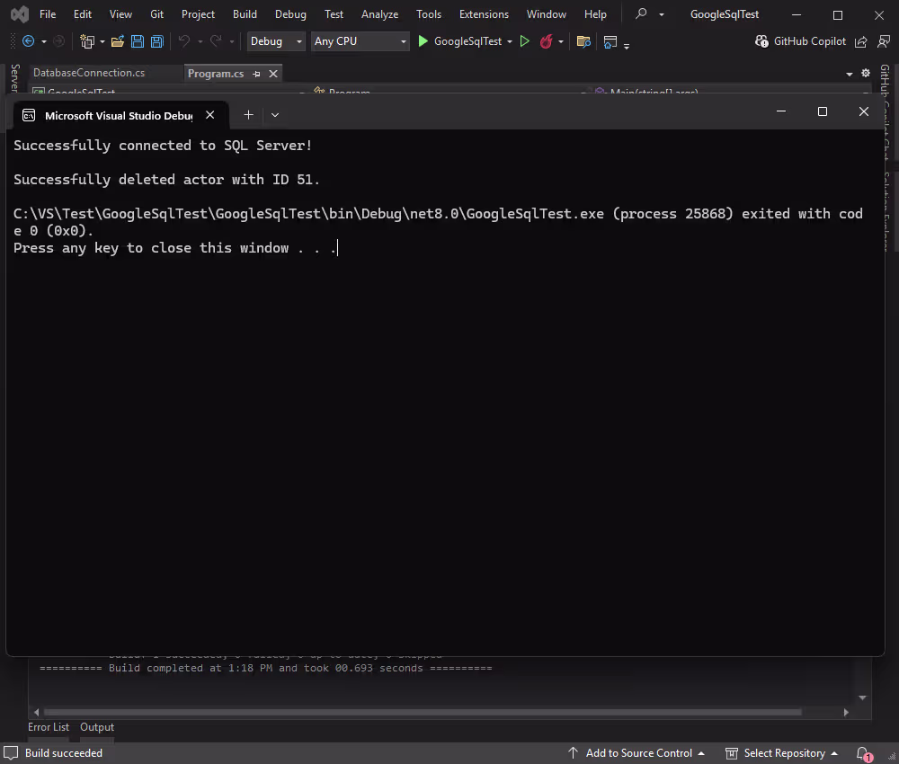The height and width of the screenshot is (764, 899).
Task: Select the Save All icon
Action: (156, 41)
